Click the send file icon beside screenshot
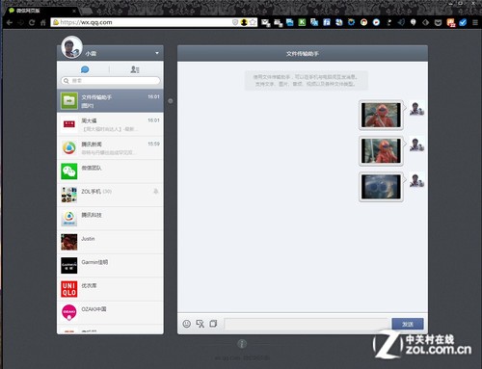 point(213,324)
